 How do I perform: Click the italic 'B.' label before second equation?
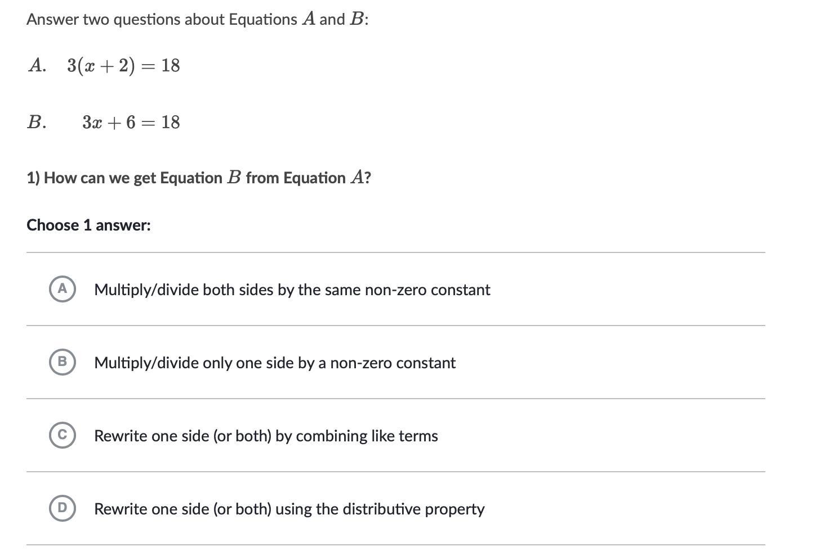click(37, 122)
